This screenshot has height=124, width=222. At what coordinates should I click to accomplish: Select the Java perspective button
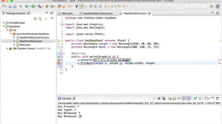click(x=217, y=7)
